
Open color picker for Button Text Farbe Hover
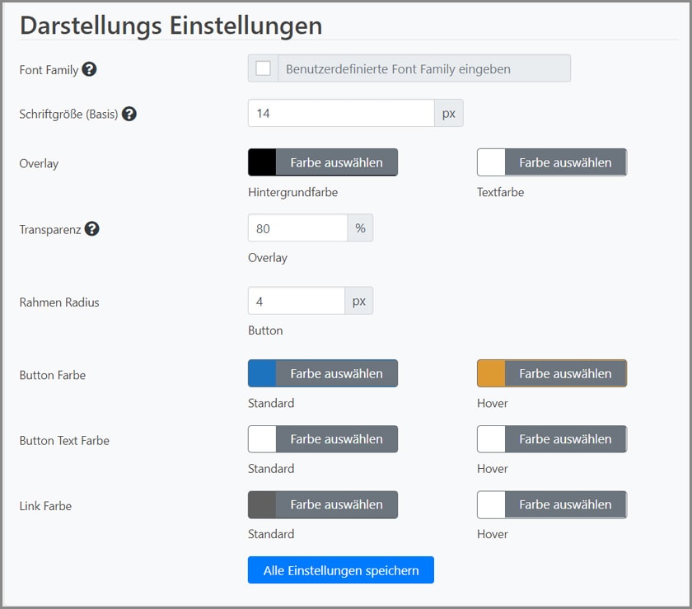click(x=565, y=439)
